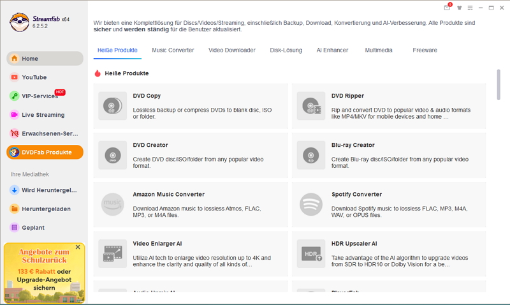Click the Erwachsenen services 18 icon

[14, 133]
